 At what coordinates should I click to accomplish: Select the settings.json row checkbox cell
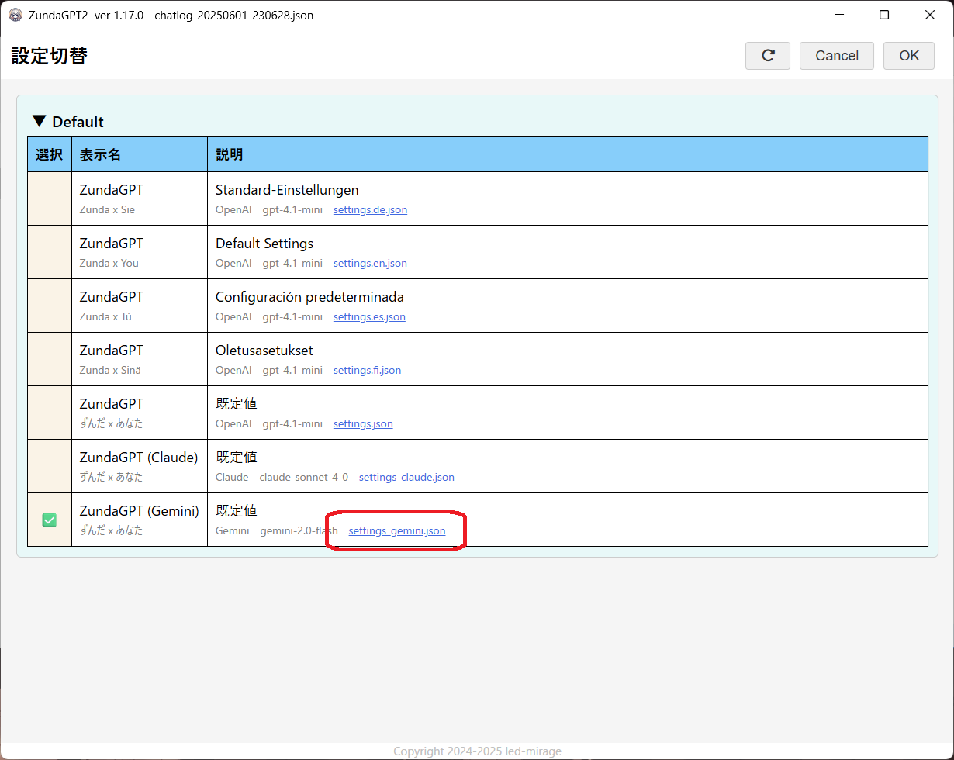[50, 413]
